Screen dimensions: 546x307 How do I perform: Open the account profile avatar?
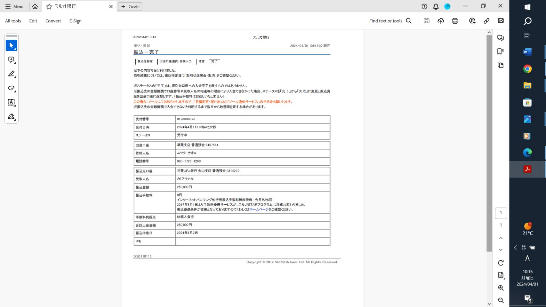click(x=447, y=6)
